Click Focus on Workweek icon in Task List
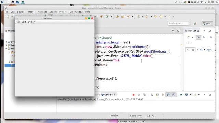 coord(211,37)
